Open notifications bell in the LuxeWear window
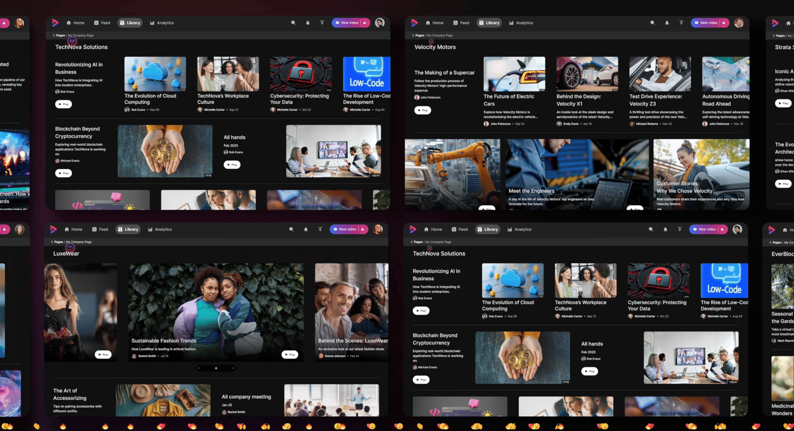 [305, 229]
